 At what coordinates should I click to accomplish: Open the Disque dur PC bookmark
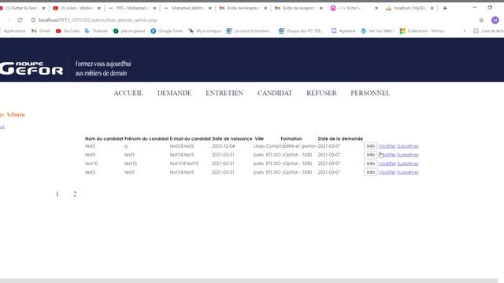pos(301,31)
